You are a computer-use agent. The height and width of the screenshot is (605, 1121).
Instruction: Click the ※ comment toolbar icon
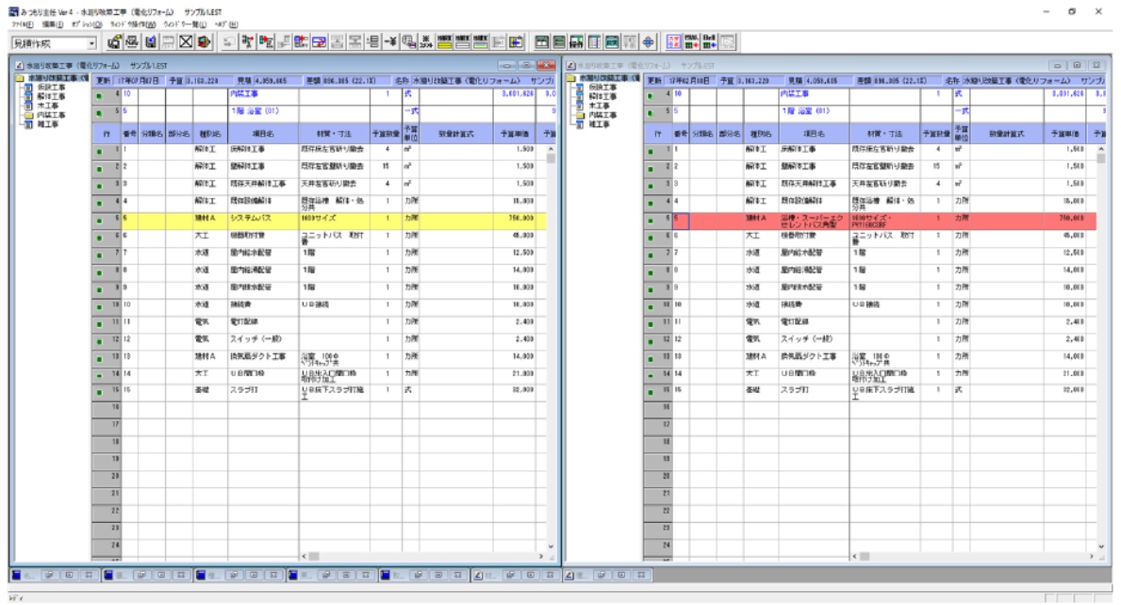[x=426, y=42]
